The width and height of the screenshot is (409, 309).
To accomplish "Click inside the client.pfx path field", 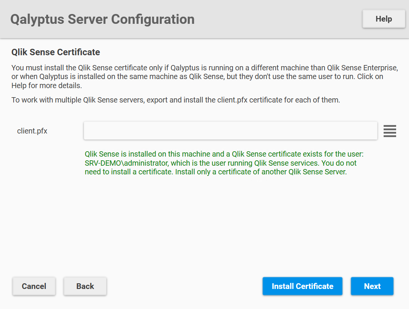I will point(230,130).
